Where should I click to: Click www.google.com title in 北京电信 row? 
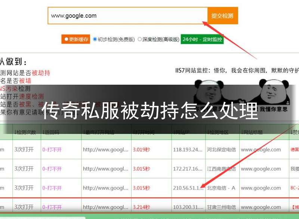261,188
